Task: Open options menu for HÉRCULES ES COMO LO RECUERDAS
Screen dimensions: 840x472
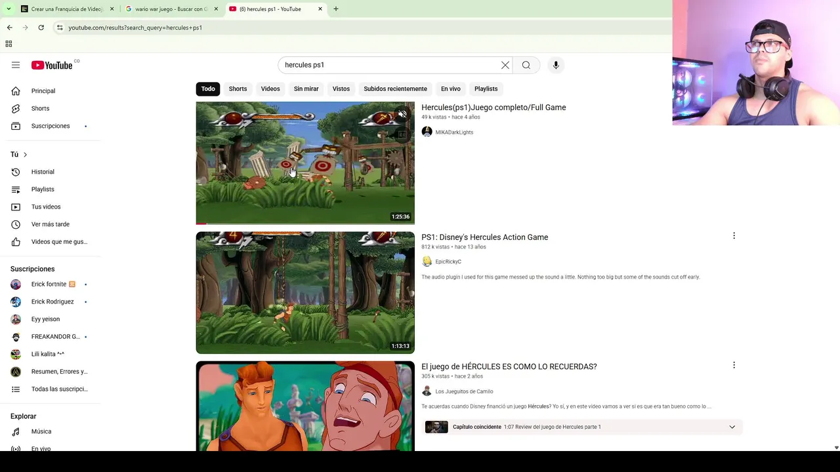Action: 734,365
